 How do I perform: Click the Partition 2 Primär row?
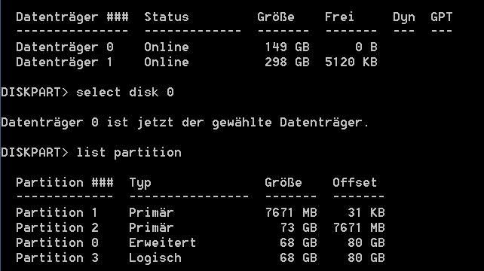(x=201, y=227)
